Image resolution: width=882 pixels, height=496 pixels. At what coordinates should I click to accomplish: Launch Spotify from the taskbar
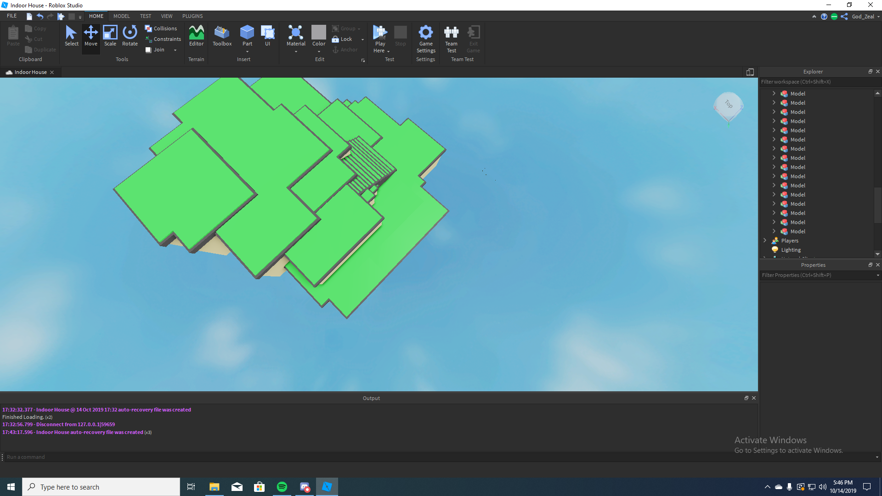282,486
